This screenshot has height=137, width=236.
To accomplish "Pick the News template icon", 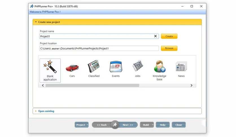I will (181, 66).
